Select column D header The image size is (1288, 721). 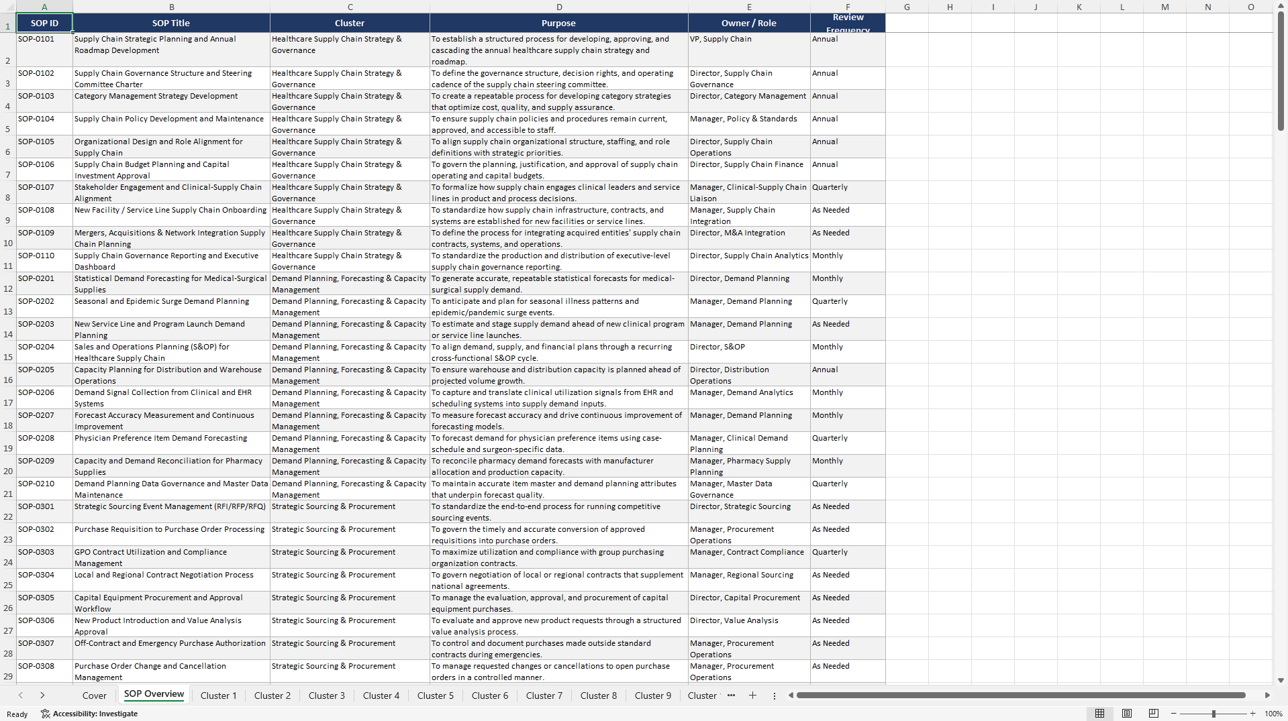(x=559, y=7)
